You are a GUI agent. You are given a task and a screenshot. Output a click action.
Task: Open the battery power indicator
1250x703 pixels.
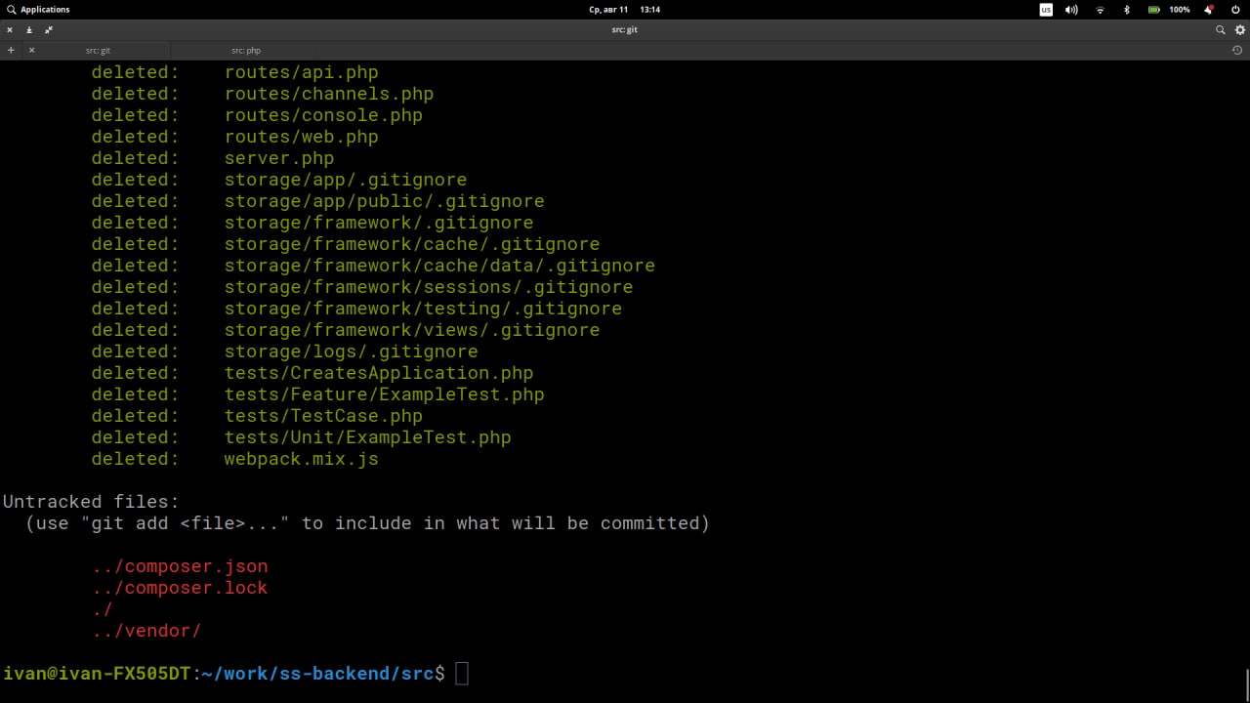(1154, 10)
